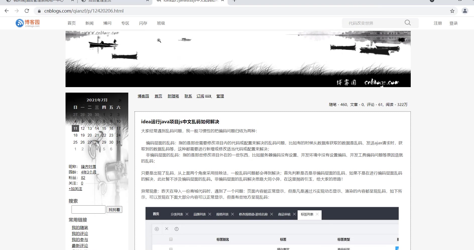Open the blog 首页 link
The image size is (474, 250).
pyautogui.click(x=158, y=96)
